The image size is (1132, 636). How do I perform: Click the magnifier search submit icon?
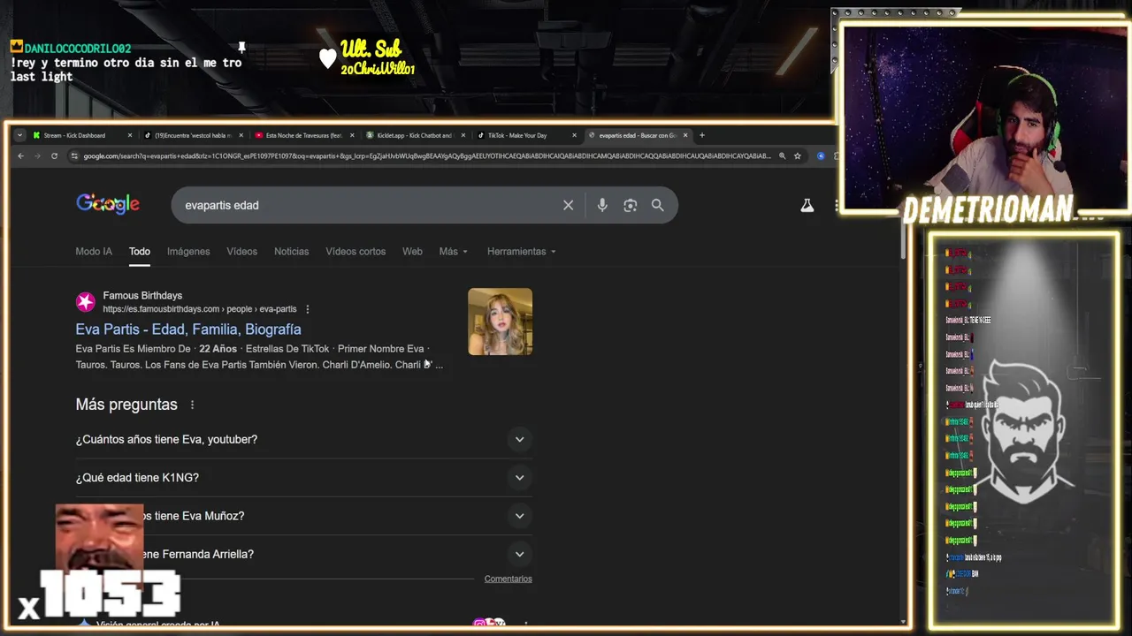[657, 205]
